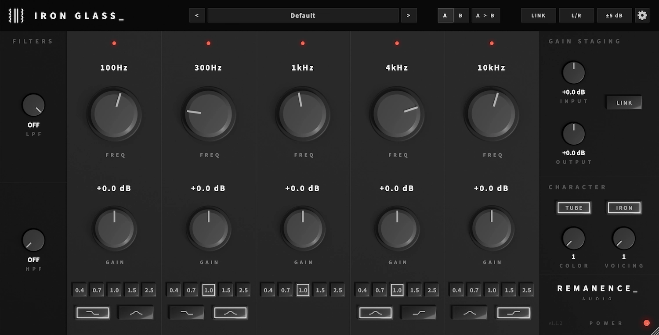Image resolution: width=659 pixels, height=335 pixels.
Task: Click the input +0.0 dB value
Action: (x=573, y=92)
